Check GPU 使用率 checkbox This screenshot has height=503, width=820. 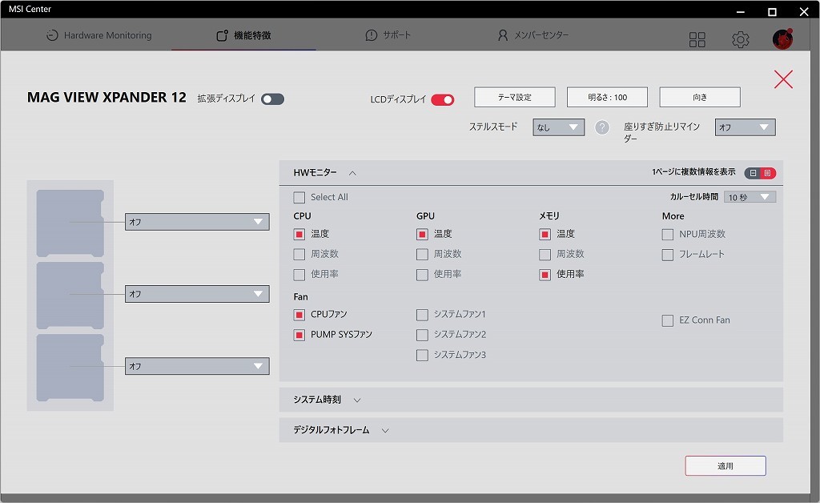tap(422, 275)
